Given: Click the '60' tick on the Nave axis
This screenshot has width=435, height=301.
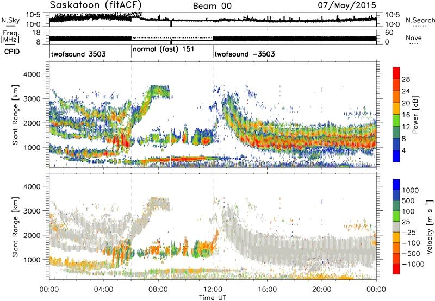Looking at the screenshot, I should point(389,33).
